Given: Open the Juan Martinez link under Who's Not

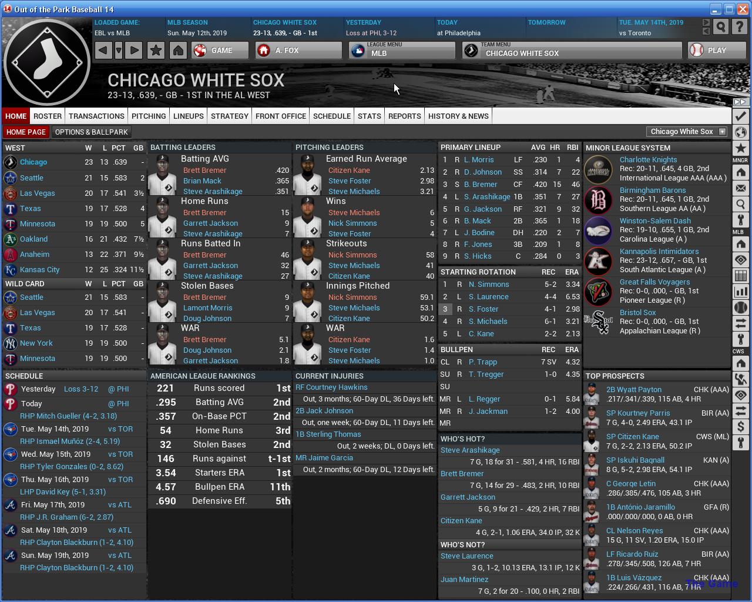Looking at the screenshot, I should pos(465,580).
